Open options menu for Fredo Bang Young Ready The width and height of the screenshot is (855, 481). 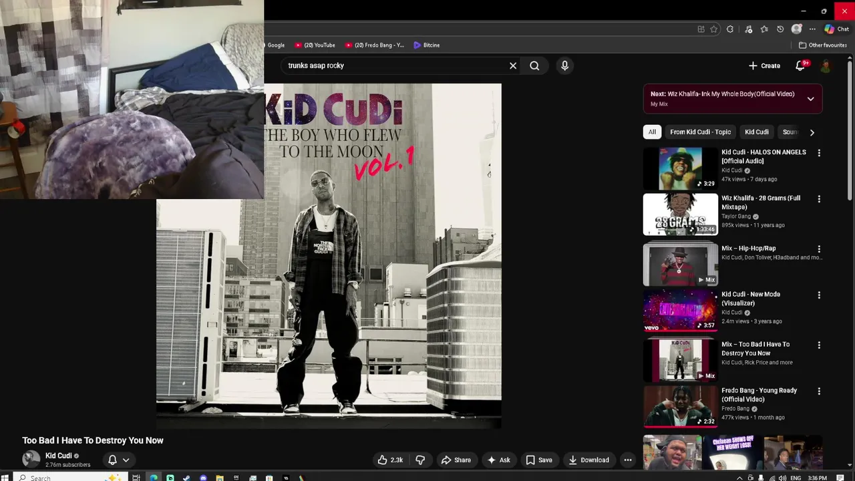tap(819, 391)
